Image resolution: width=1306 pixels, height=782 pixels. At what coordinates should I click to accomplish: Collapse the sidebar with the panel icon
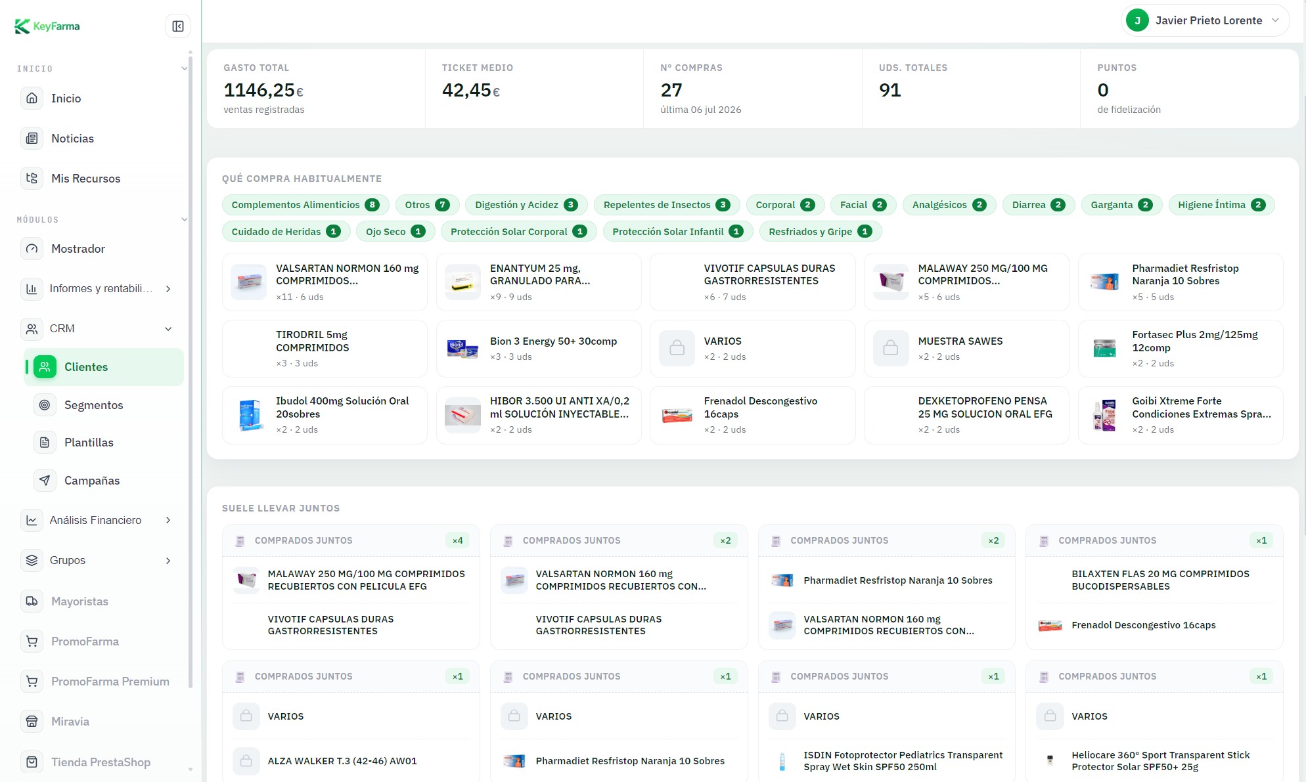[178, 26]
